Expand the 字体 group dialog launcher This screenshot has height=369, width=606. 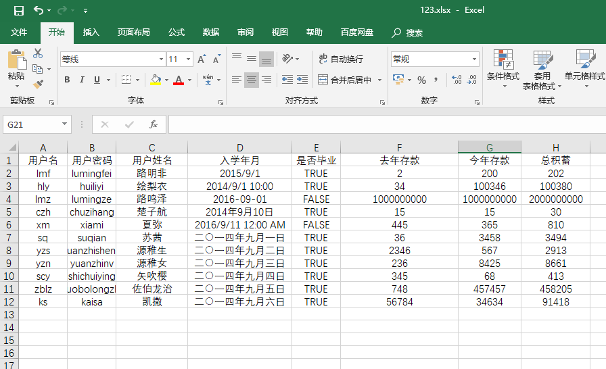220,102
